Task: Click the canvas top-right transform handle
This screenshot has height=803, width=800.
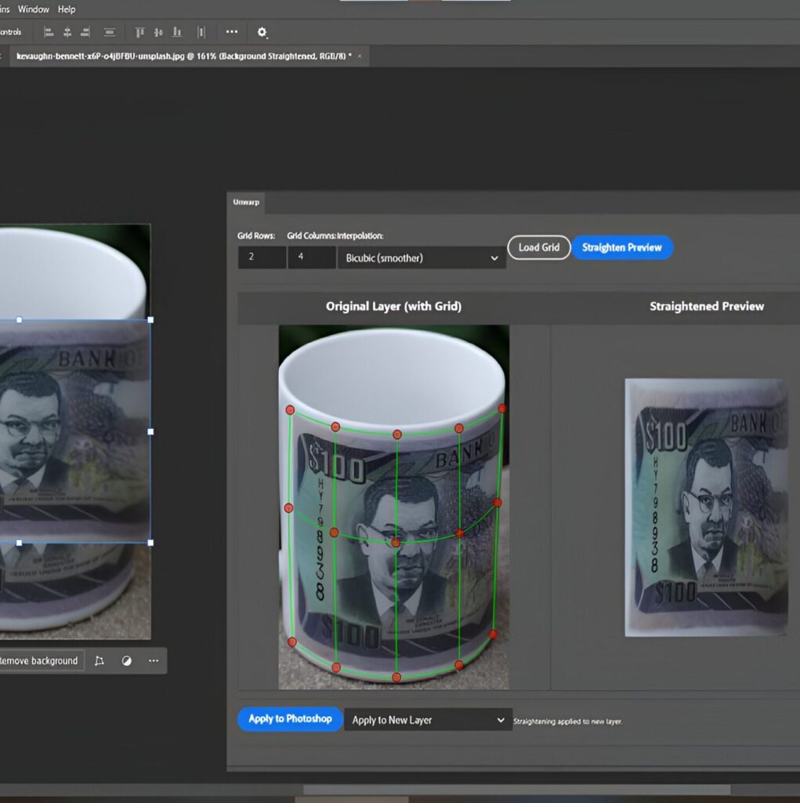Action: point(150,320)
